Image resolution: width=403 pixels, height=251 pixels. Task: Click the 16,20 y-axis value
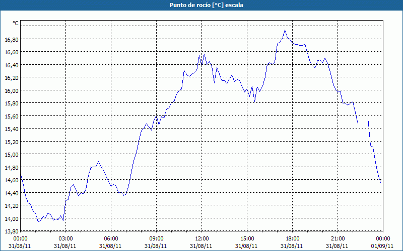pyautogui.click(x=12, y=78)
